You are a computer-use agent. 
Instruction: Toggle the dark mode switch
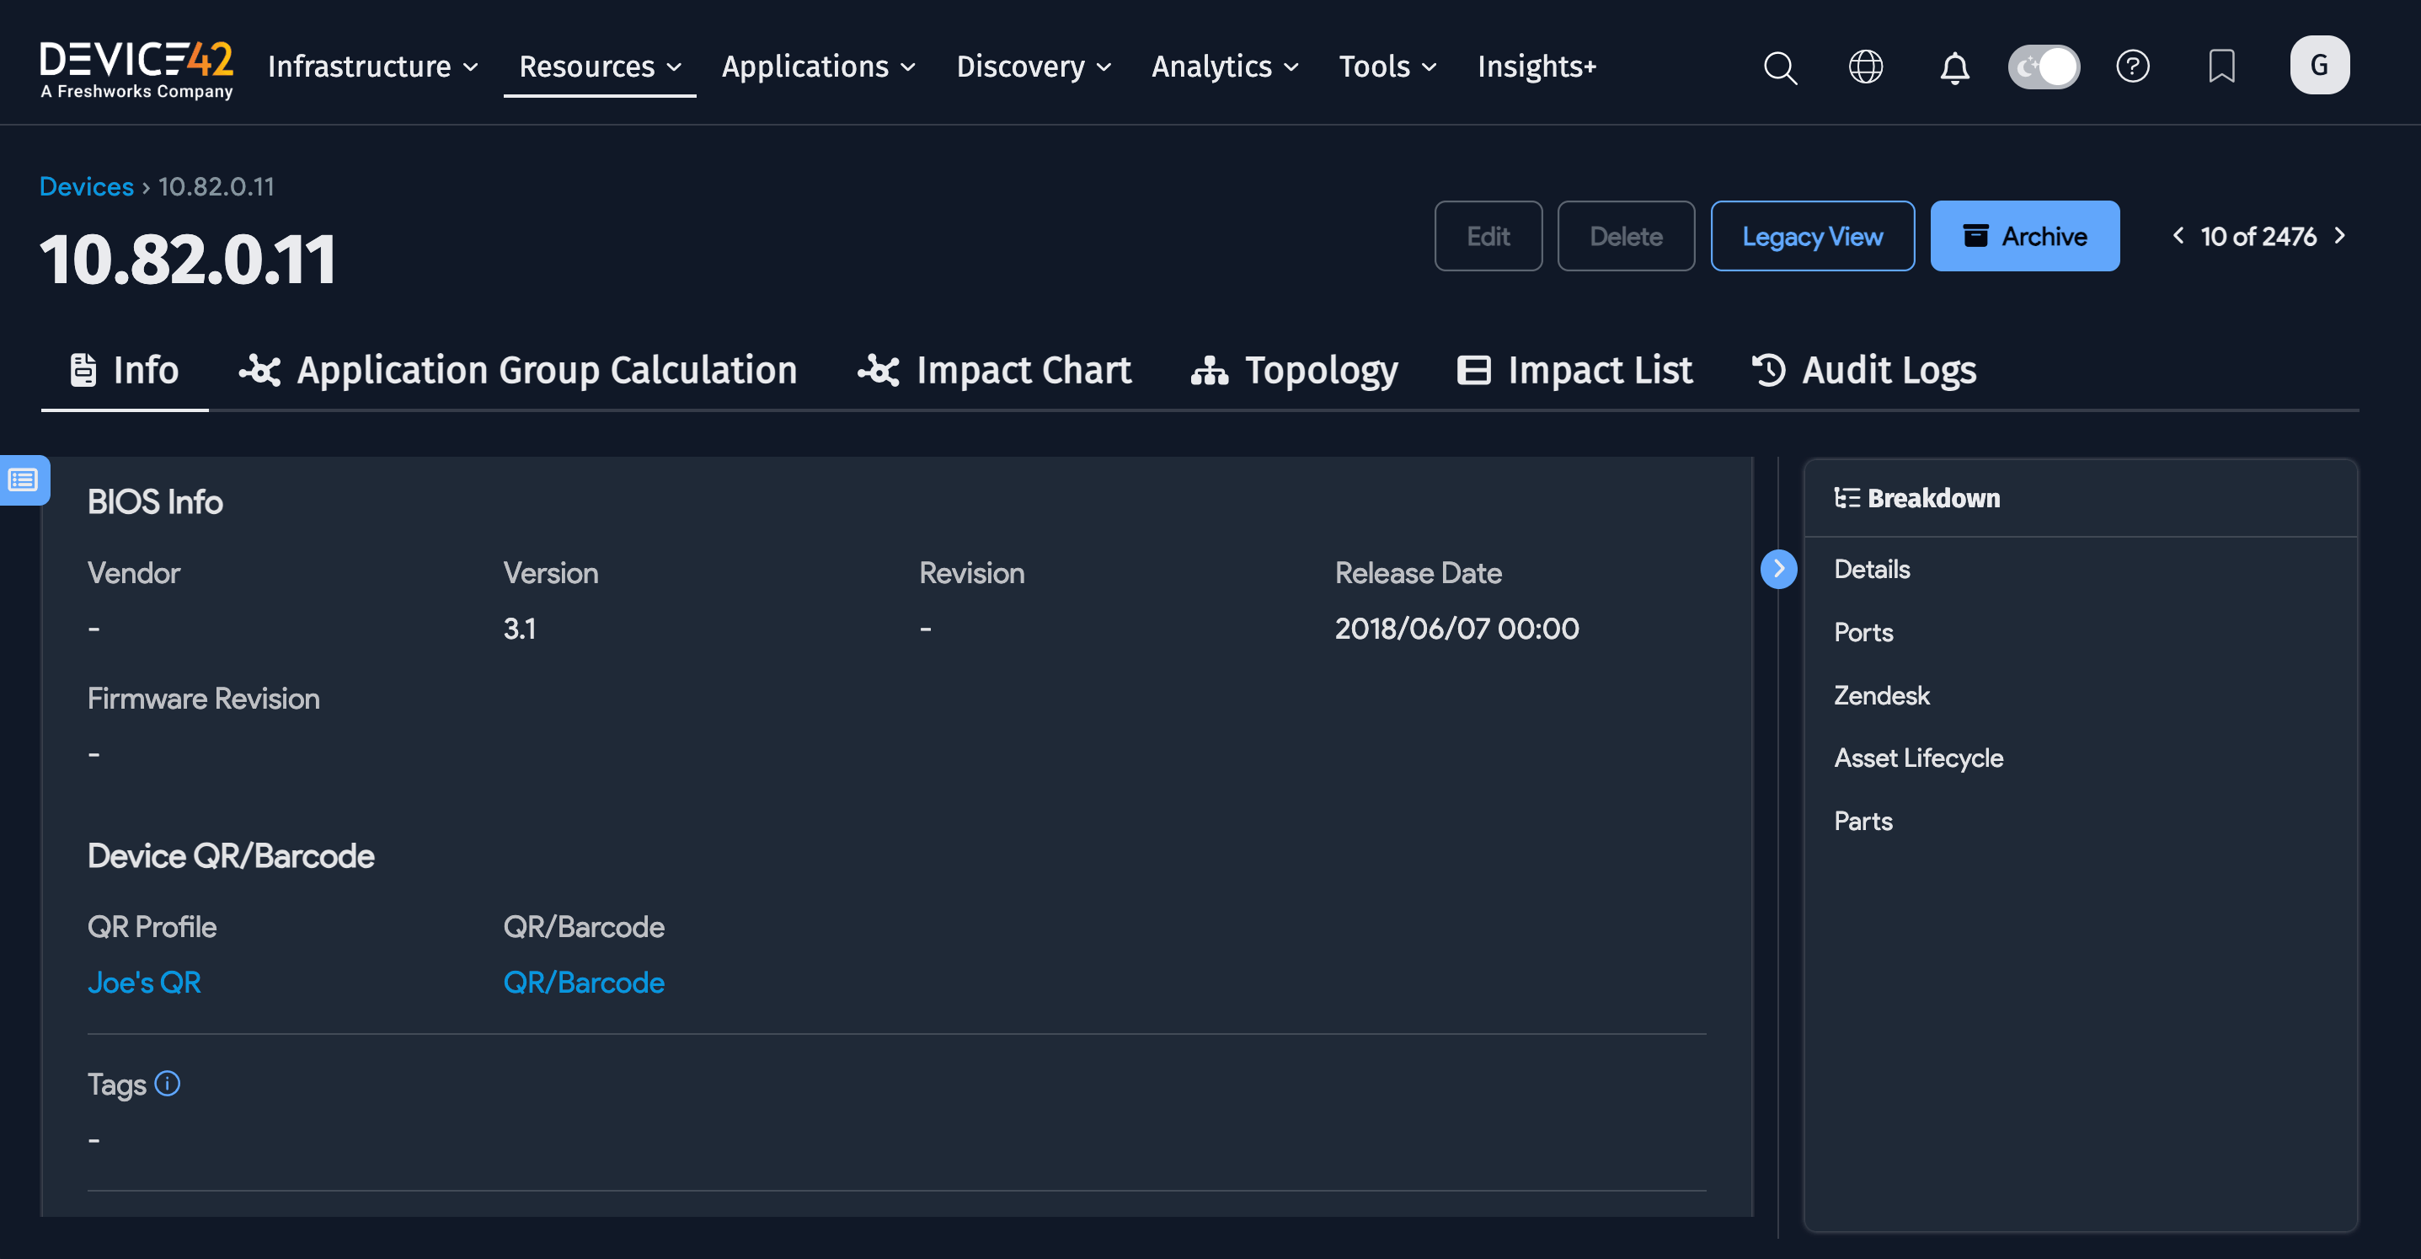(2043, 67)
